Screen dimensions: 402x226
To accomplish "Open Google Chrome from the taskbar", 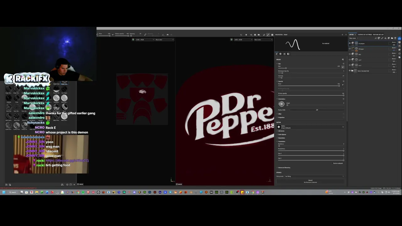I will tap(78, 192).
